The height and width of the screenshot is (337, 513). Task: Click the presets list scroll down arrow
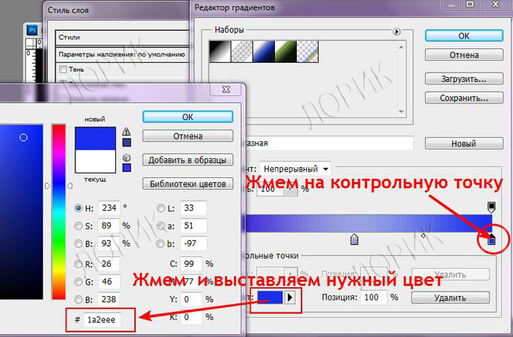pyautogui.click(x=402, y=111)
